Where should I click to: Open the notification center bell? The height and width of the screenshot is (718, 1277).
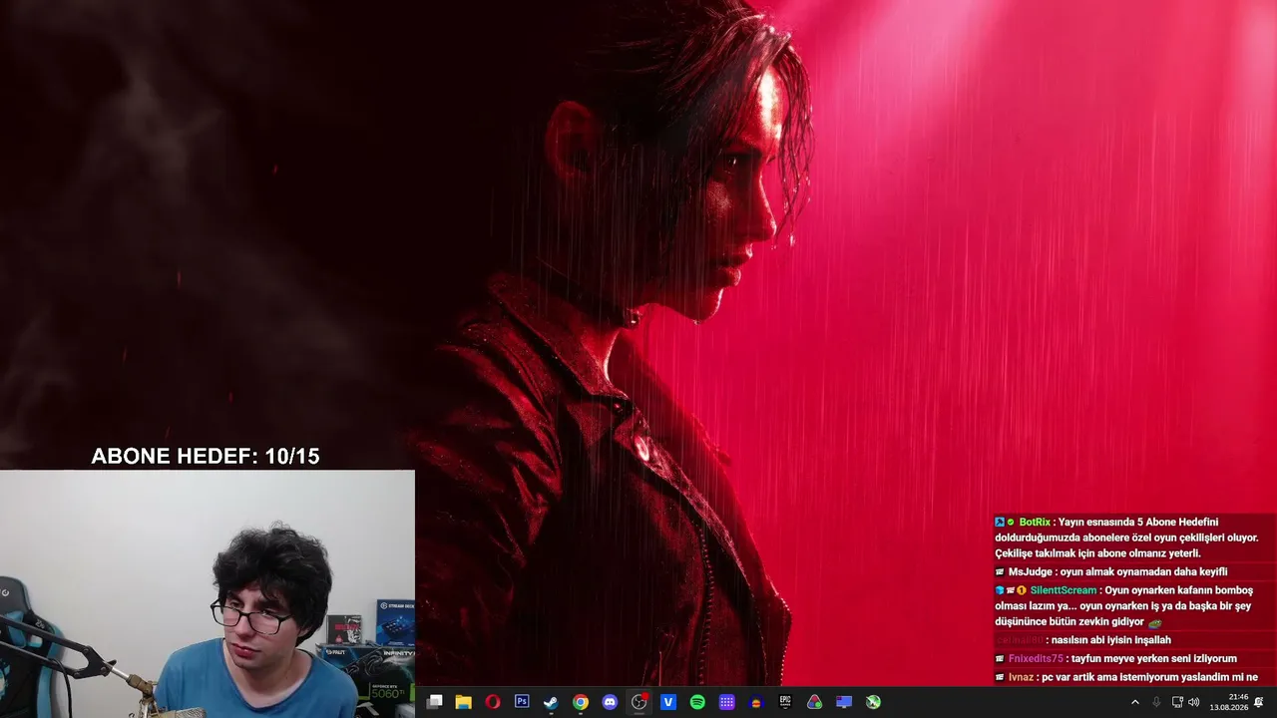tap(1259, 702)
